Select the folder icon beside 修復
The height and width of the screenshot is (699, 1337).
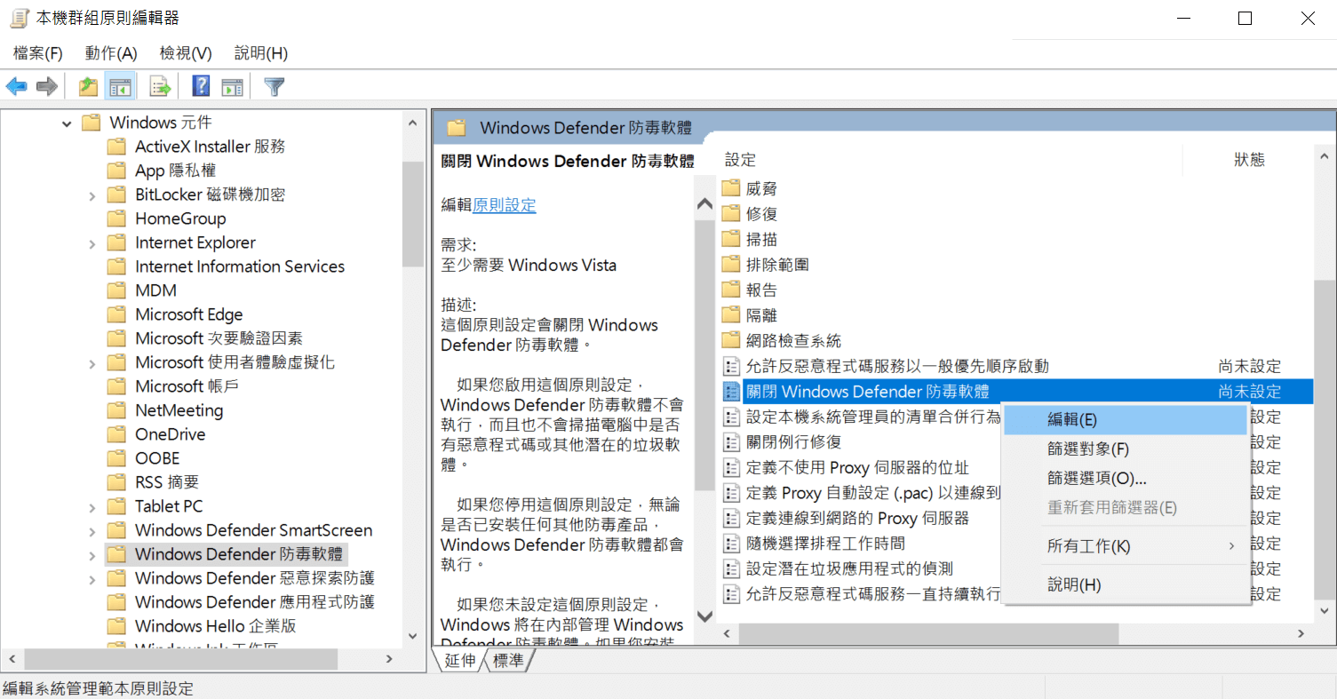pyautogui.click(x=731, y=214)
